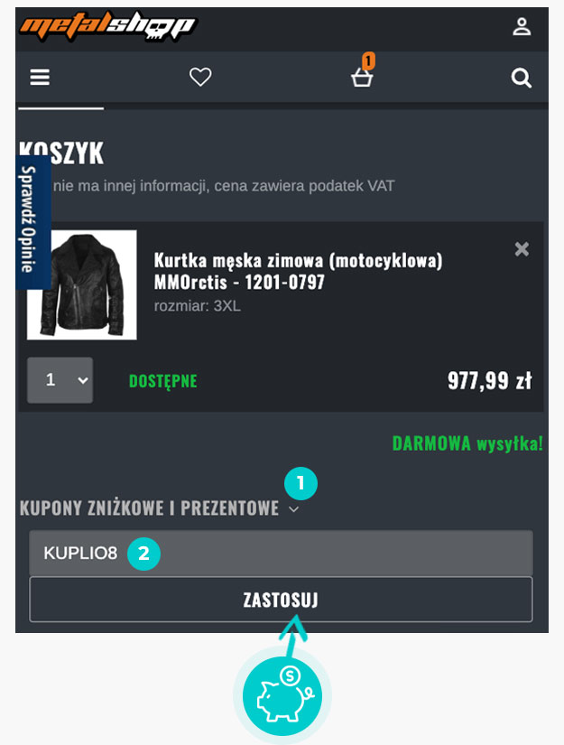Viewport: 564px width, 745px height.
Task: Open the user account icon
Action: tap(522, 26)
